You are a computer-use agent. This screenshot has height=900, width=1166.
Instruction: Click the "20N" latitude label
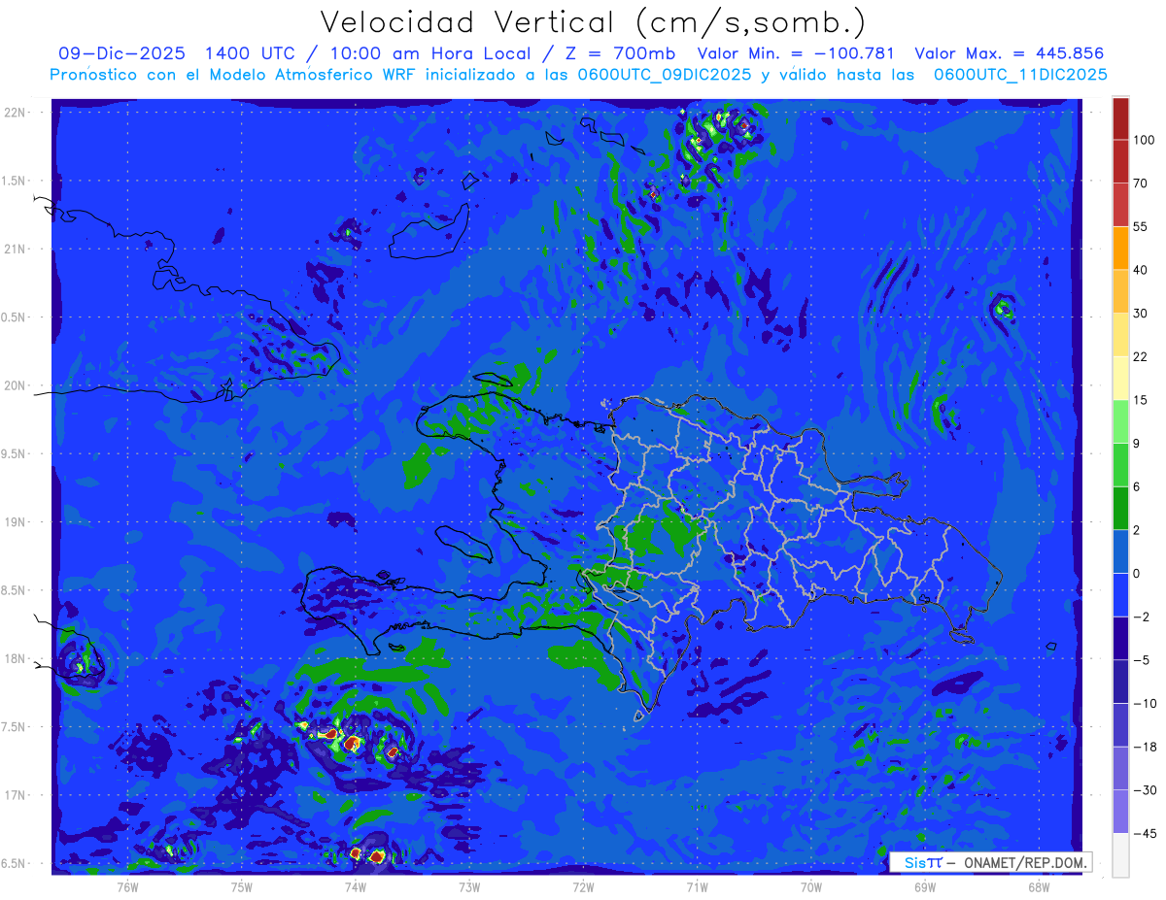[17, 385]
